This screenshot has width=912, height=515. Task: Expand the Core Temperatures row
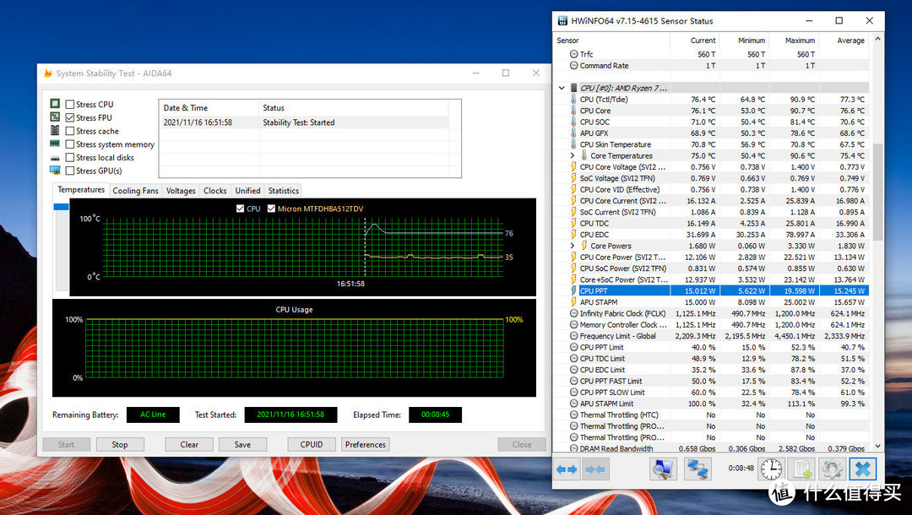coord(573,155)
